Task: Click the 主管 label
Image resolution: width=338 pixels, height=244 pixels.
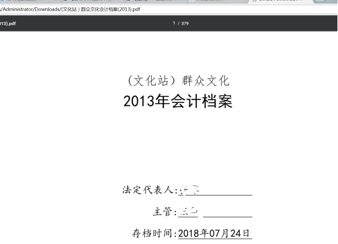Action: pos(165,211)
